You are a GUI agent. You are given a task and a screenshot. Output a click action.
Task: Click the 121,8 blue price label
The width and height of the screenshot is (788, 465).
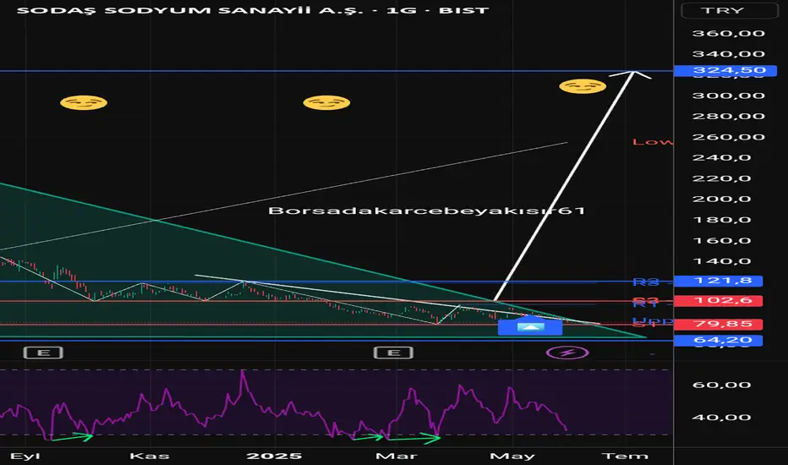coord(718,281)
